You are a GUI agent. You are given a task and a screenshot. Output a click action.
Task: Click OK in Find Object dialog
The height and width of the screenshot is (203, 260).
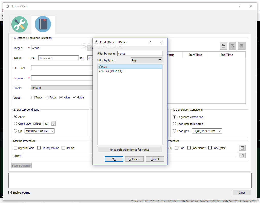114,159
